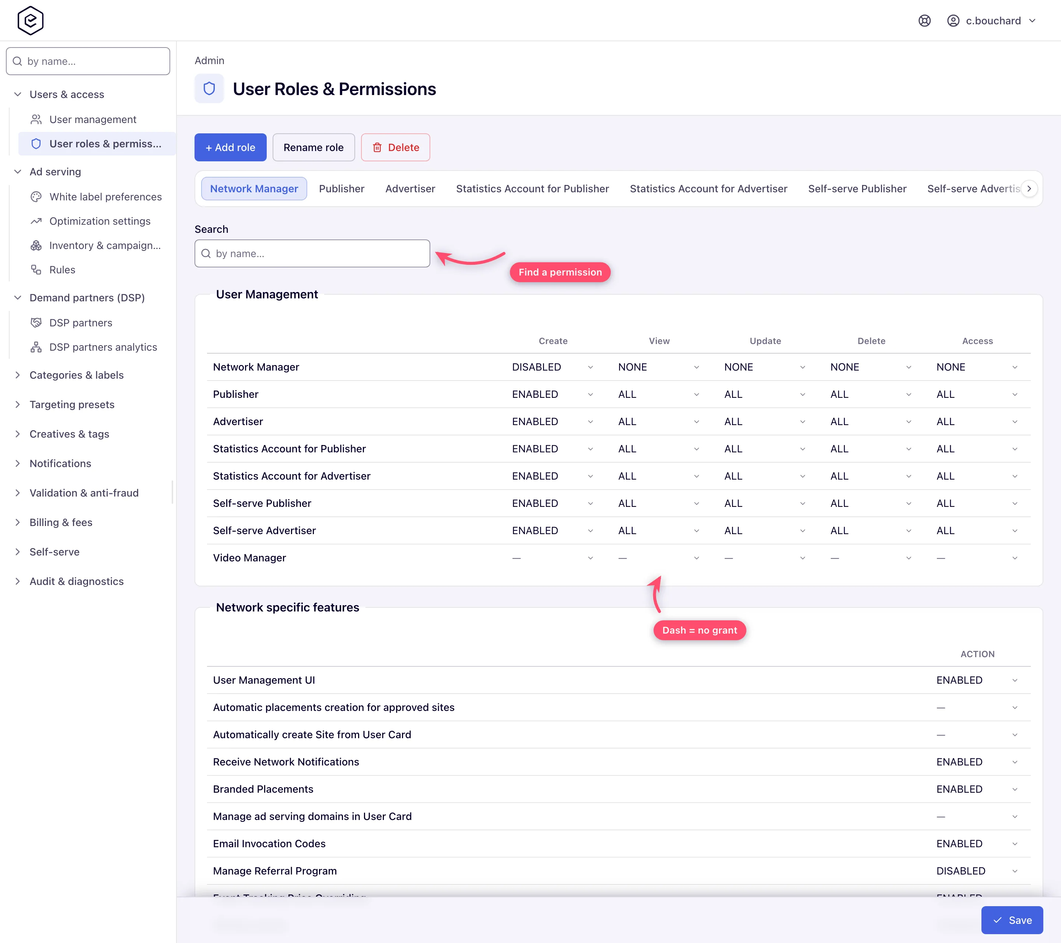Save the permission changes
The height and width of the screenshot is (943, 1061).
coord(1012,920)
